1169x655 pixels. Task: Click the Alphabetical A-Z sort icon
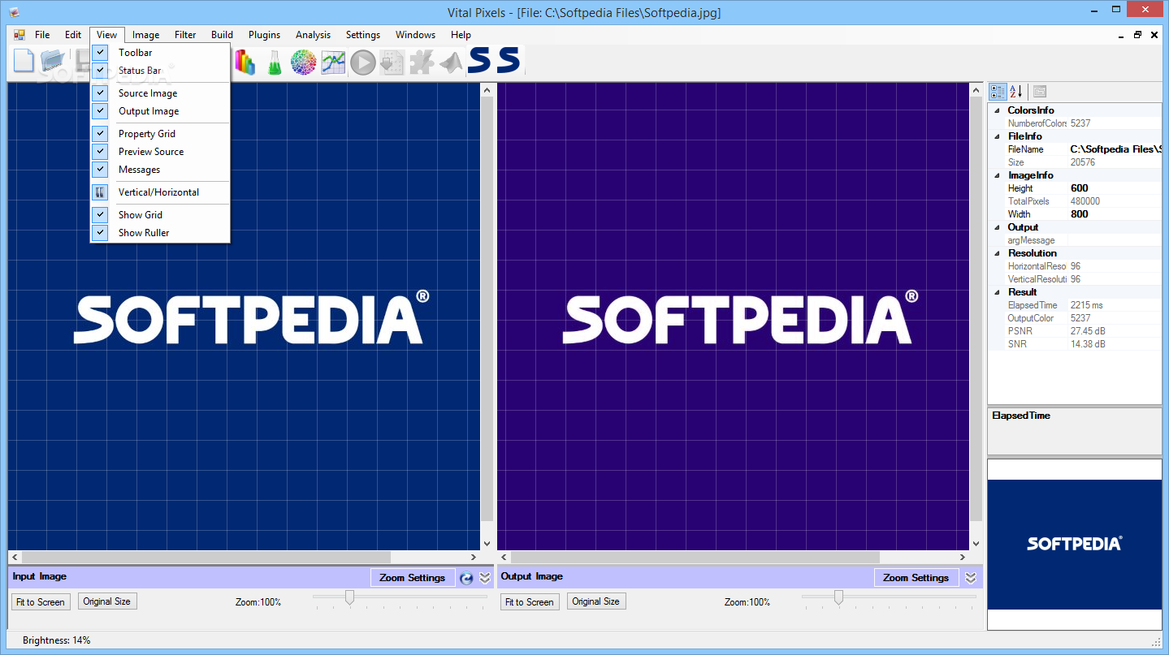coord(1016,92)
